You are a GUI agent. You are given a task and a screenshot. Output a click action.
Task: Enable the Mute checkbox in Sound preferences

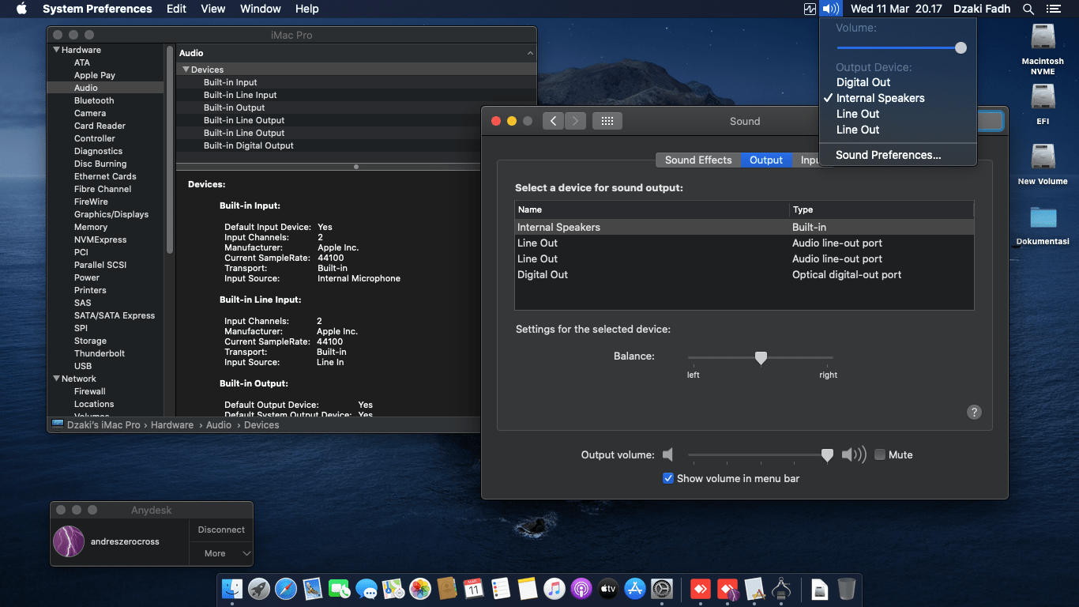click(880, 454)
